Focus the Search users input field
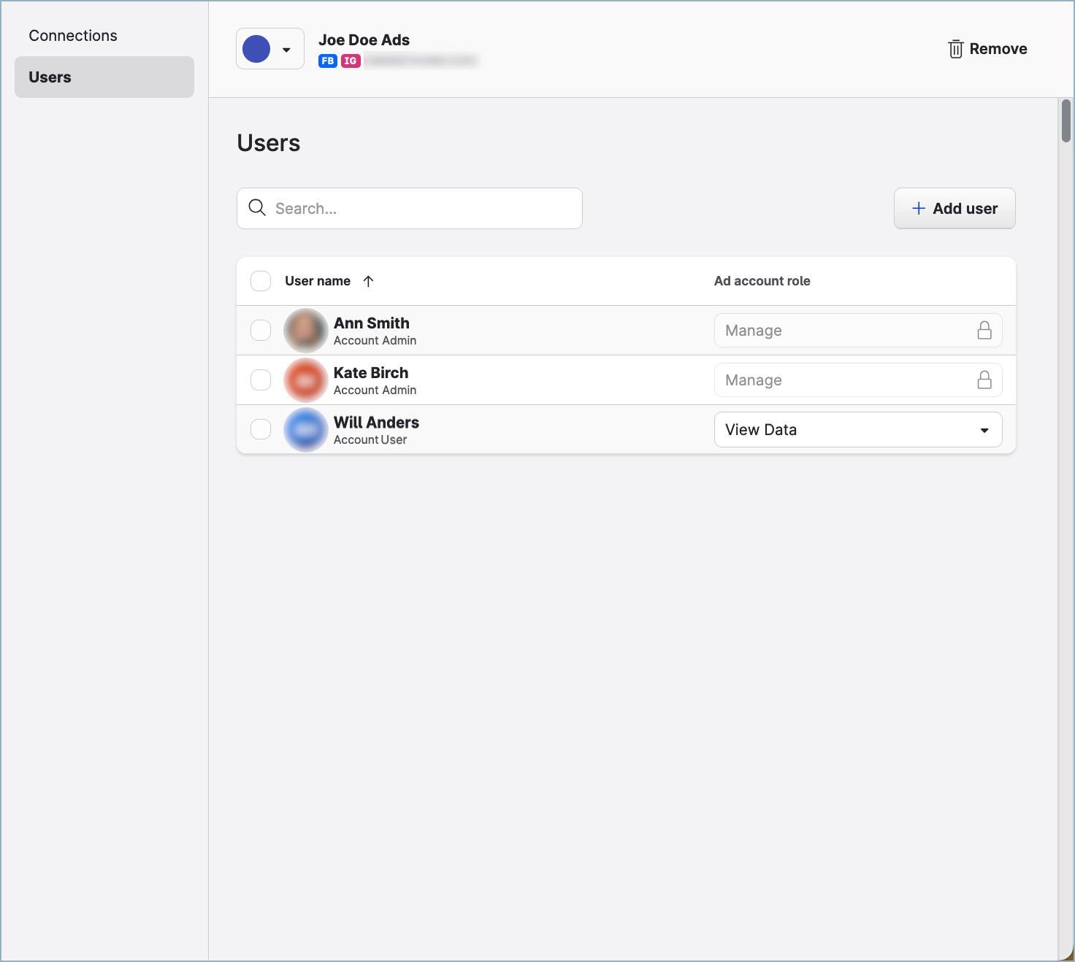This screenshot has width=1075, height=962. pyautogui.click(x=424, y=209)
